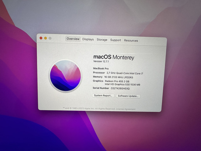The width and height of the screenshot is (201, 151).
Task: Click the MacBook Pro model name
Action: 101,69
